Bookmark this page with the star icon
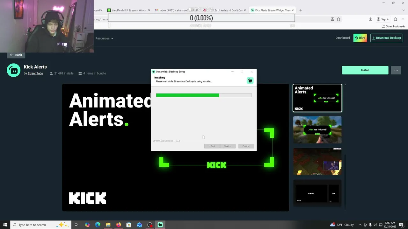408x229 pixels. [339, 19]
